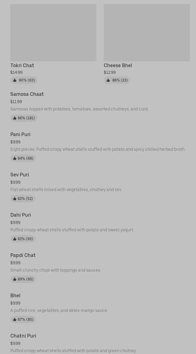Open Papdi Chat item details
Viewport: 196px width, 354px height.
point(23,255)
